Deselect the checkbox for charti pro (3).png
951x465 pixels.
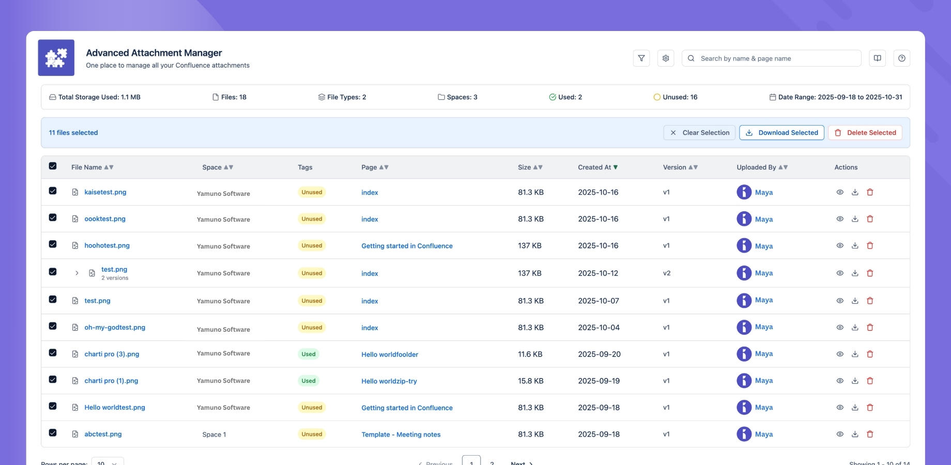pyautogui.click(x=53, y=352)
